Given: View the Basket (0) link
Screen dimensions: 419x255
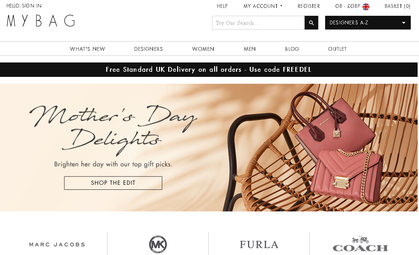Looking at the screenshot, I should pyautogui.click(x=397, y=6).
